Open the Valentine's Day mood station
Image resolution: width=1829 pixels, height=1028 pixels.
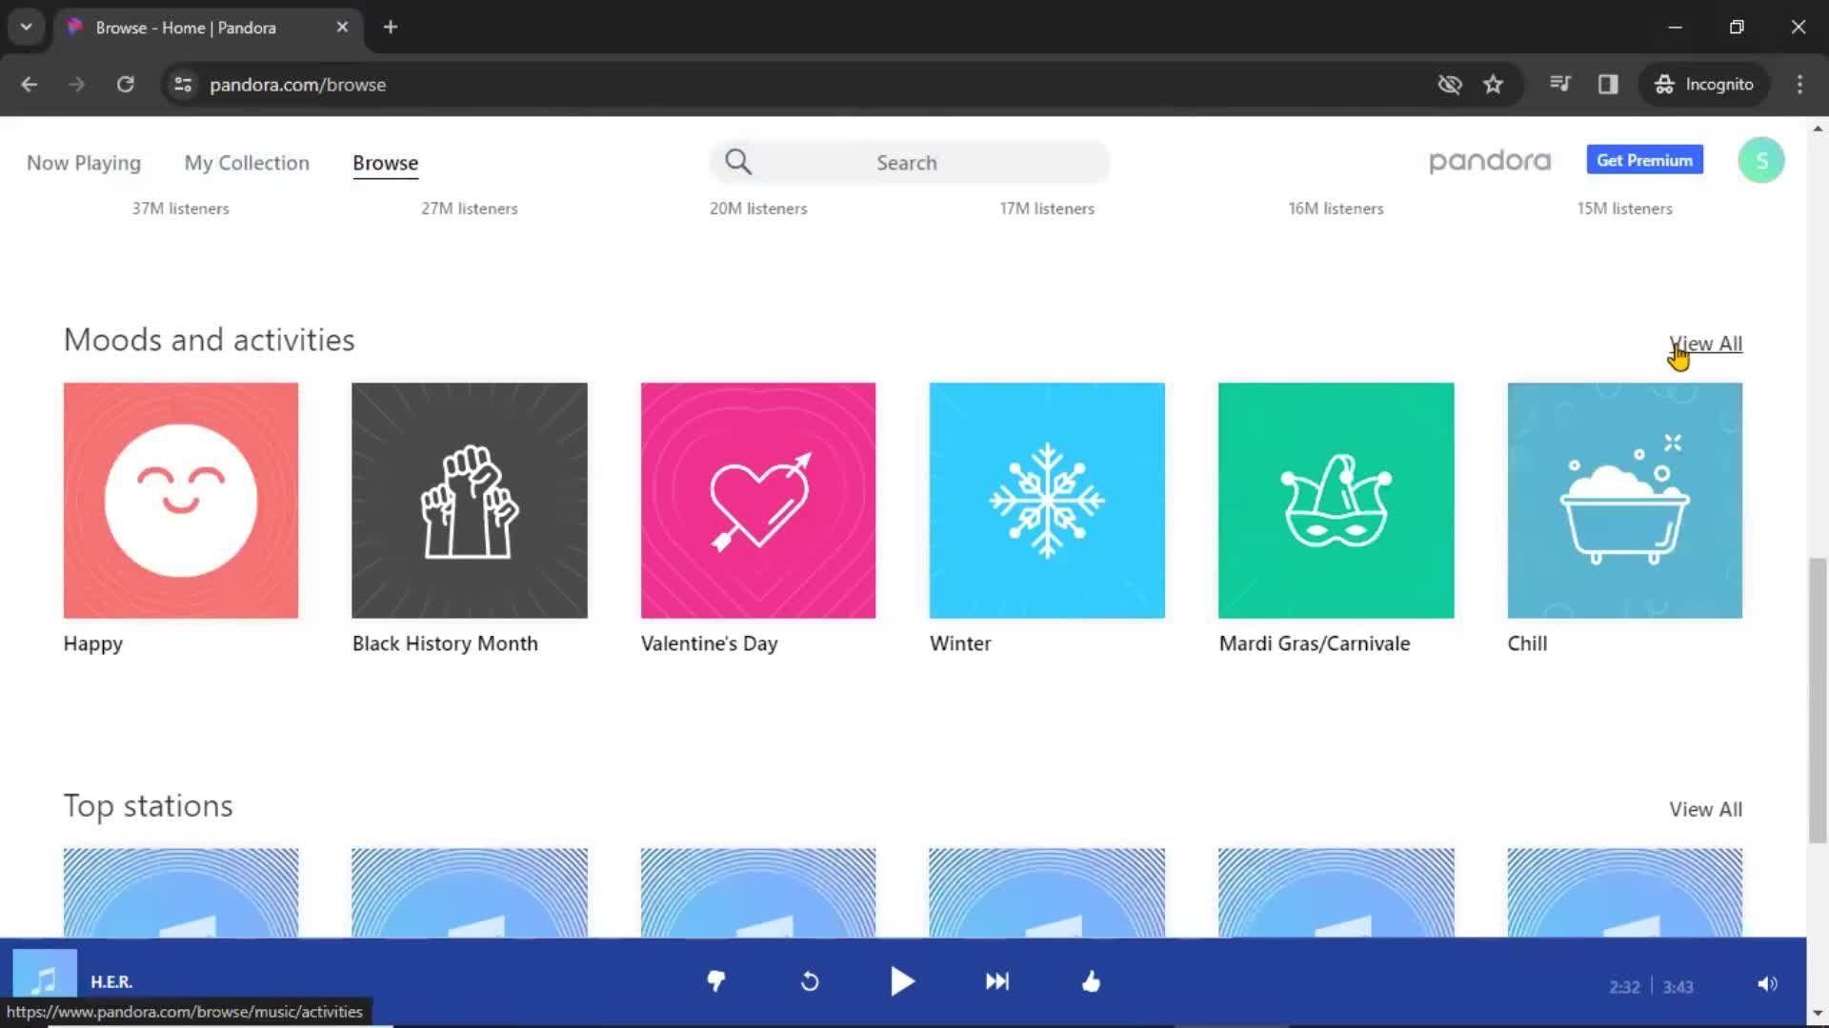pos(757,500)
